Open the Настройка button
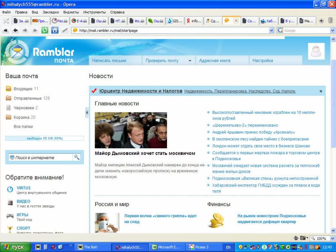This screenshot has width=336, height=252. [276, 60]
